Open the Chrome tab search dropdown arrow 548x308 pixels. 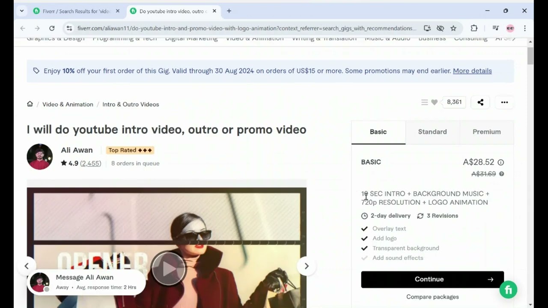21,11
